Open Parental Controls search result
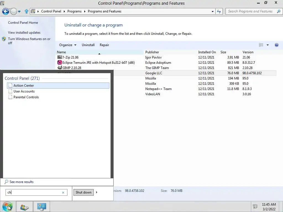This screenshot has height=212, width=283. (58, 97)
